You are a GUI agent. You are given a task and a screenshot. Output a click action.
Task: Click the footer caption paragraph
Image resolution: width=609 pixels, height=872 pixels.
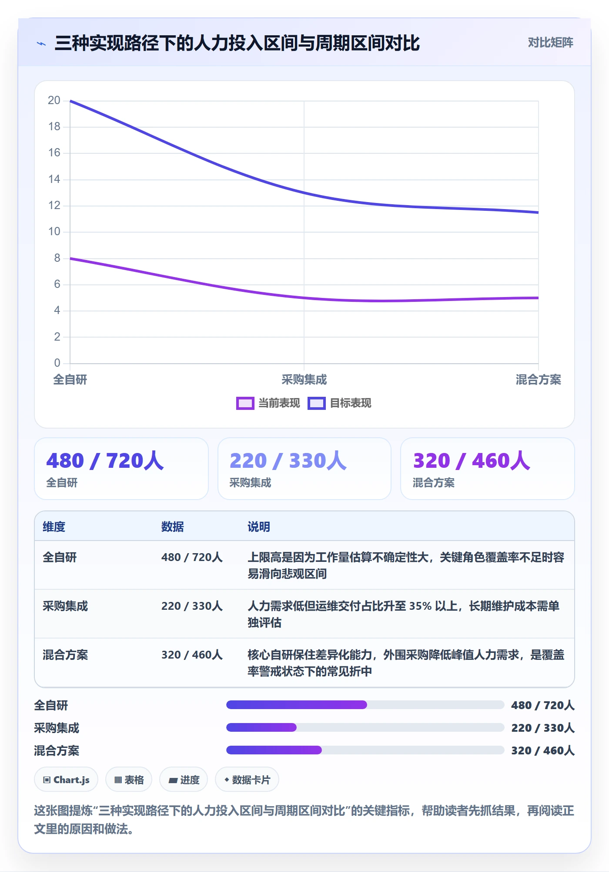click(304, 820)
